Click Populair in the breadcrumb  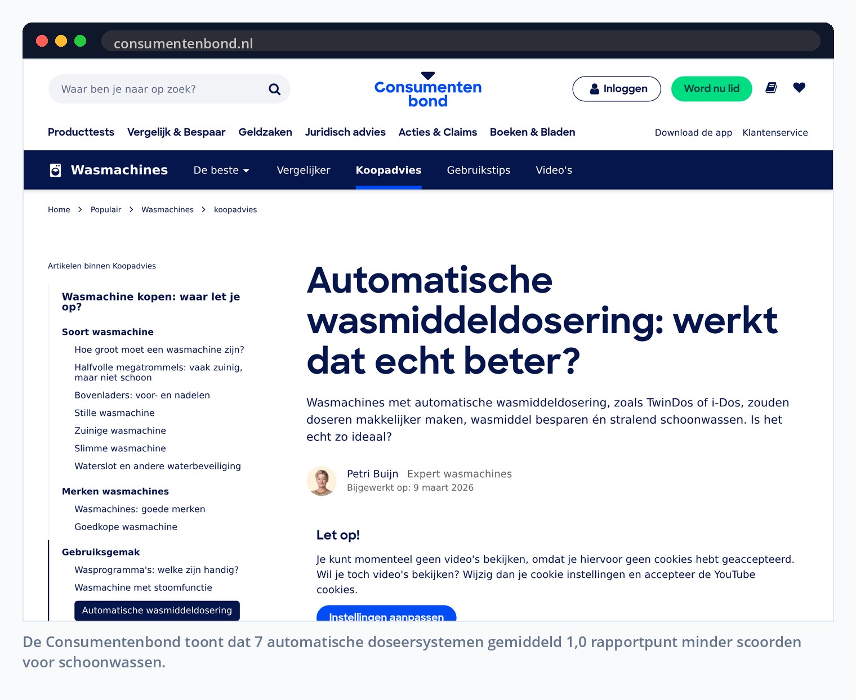(x=106, y=209)
